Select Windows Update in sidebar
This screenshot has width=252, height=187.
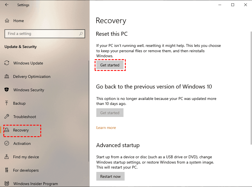pos(28,63)
